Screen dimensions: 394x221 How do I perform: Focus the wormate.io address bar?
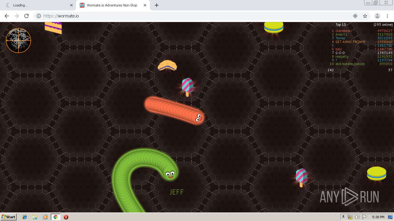[197, 16]
